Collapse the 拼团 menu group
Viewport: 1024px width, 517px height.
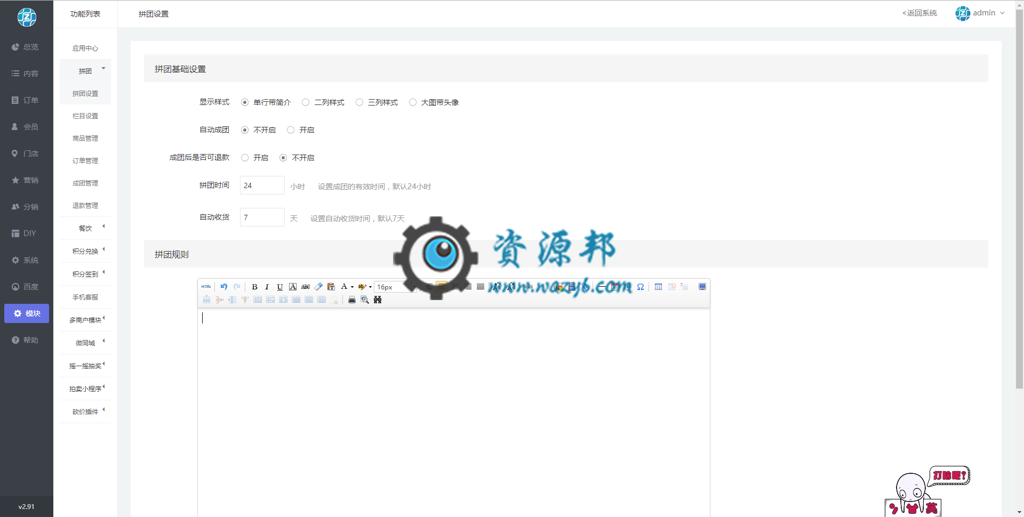pyautogui.click(x=85, y=71)
